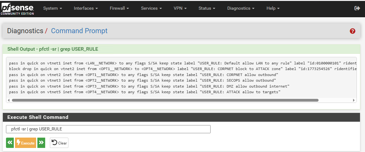
Task: Open the Status dropdown menu
Action: point(207,8)
